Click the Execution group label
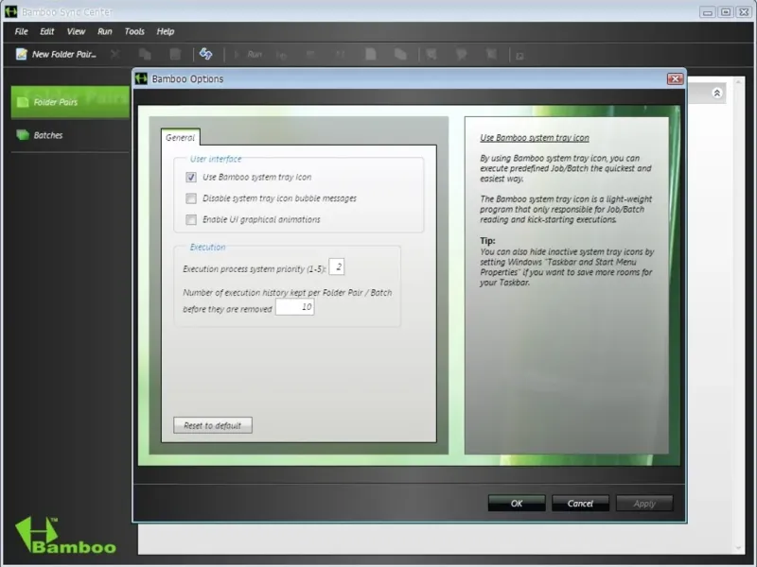The width and height of the screenshot is (757, 567). coord(207,247)
